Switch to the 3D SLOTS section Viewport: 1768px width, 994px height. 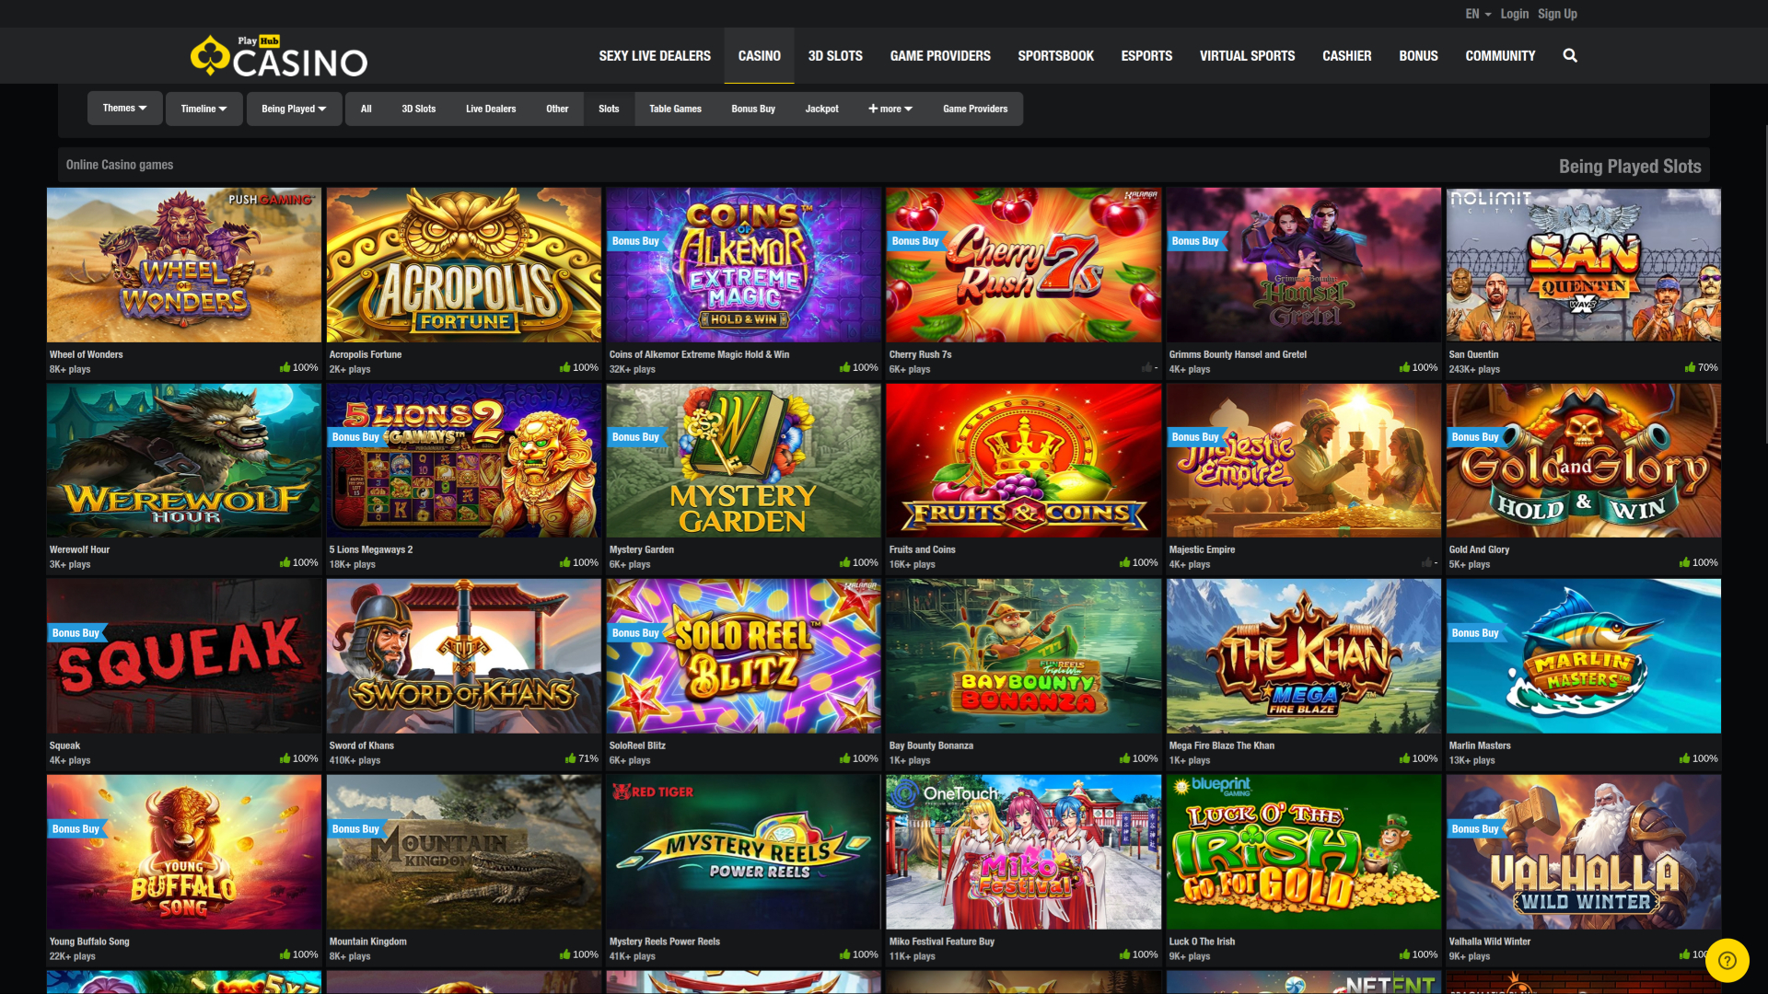pyautogui.click(x=835, y=55)
